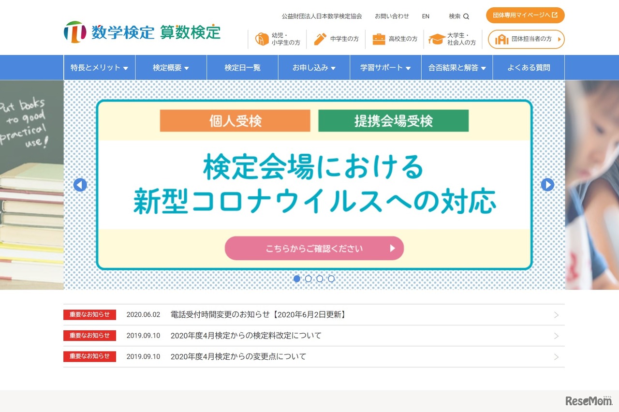The width and height of the screenshot is (619, 412).
Task: Go to previous slide with left arrow
Action: (80, 185)
